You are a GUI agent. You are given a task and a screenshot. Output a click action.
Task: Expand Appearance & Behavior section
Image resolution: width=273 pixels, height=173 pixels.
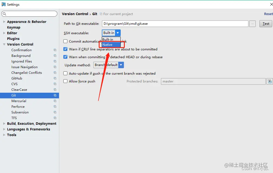[x=4, y=22]
